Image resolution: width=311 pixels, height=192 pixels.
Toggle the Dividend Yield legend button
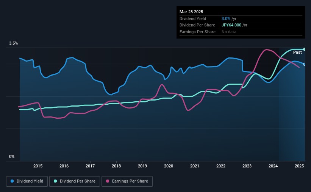(x=27, y=181)
